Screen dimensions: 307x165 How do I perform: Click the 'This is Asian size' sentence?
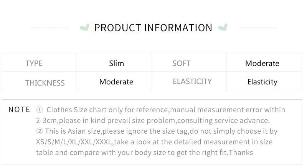(161, 131)
